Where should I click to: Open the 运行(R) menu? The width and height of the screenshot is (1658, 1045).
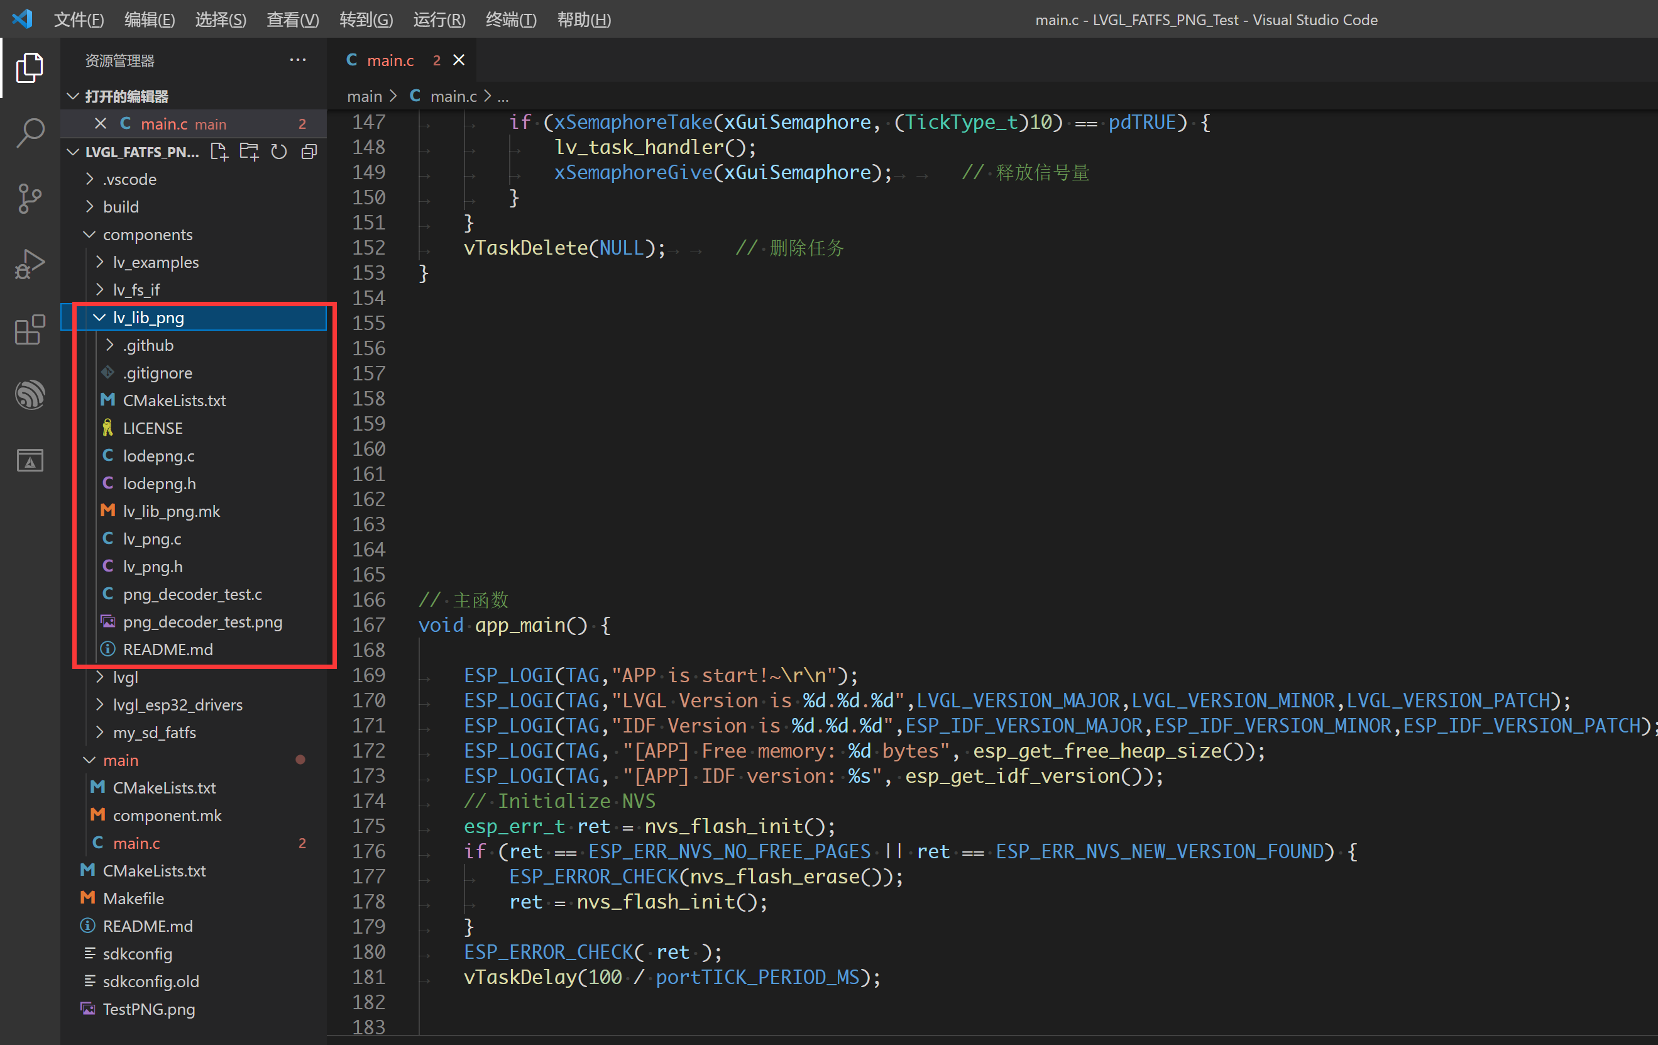click(439, 19)
